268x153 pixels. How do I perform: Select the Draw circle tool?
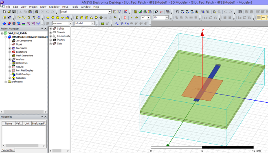coord(53,17)
